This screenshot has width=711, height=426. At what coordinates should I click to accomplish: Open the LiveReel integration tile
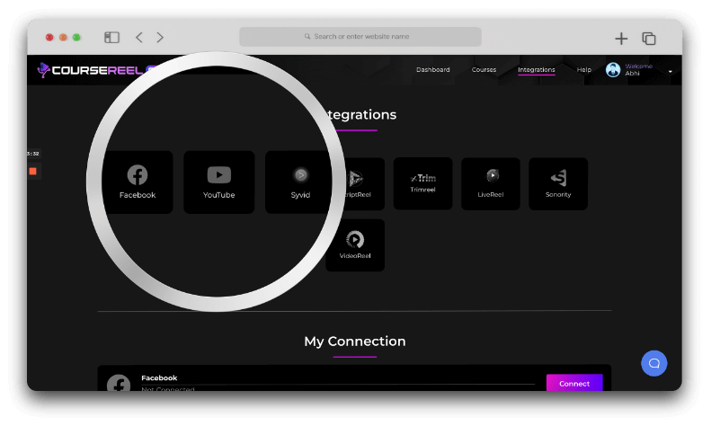click(491, 183)
